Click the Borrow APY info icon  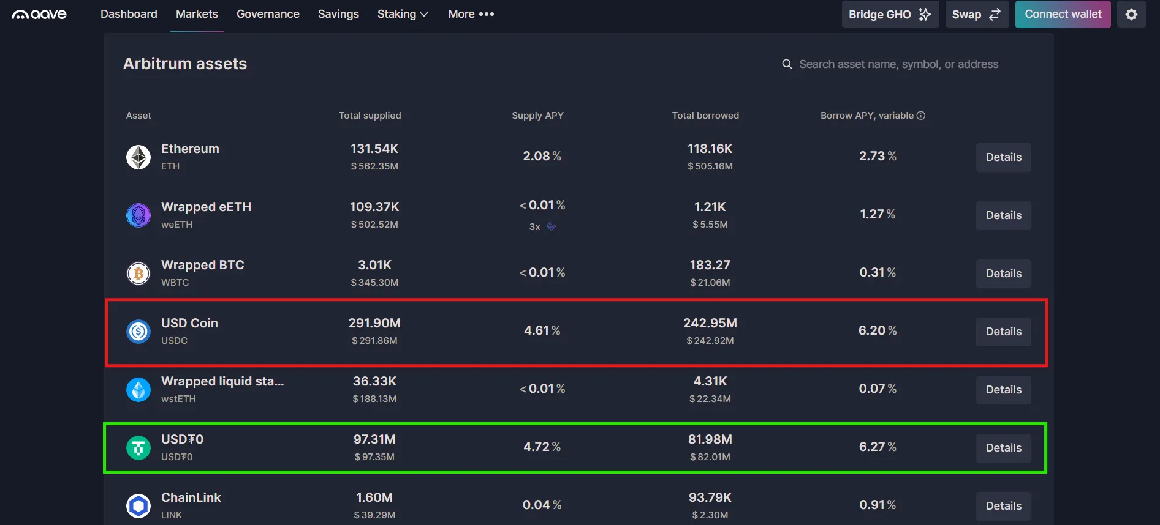[921, 116]
